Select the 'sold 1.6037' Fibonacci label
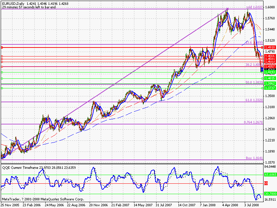 (254, 7)
